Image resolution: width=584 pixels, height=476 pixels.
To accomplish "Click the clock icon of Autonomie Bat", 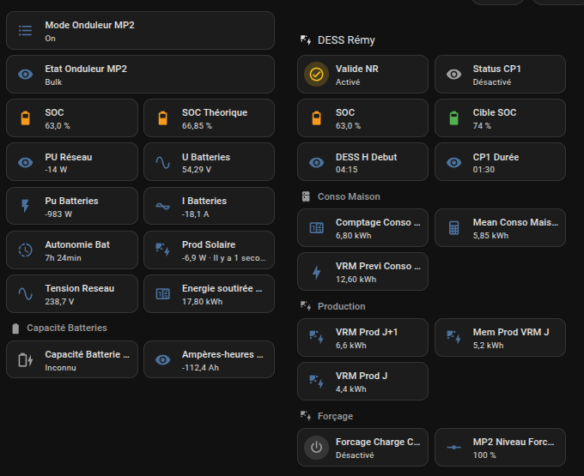I will point(25,250).
